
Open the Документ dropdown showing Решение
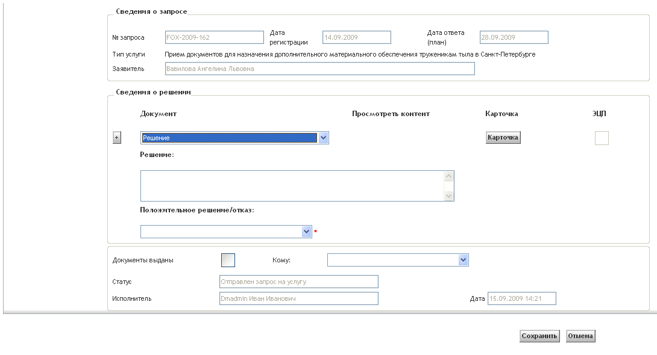[x=234, y=138]
